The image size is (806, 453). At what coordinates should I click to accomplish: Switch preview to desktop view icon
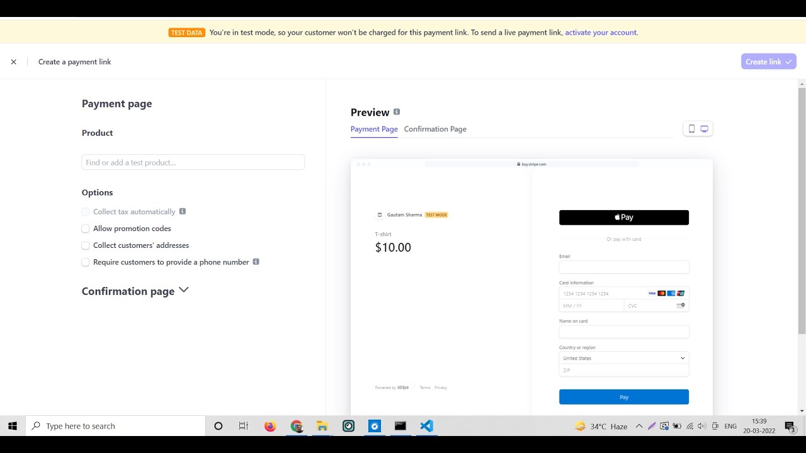tap(705, 129)
